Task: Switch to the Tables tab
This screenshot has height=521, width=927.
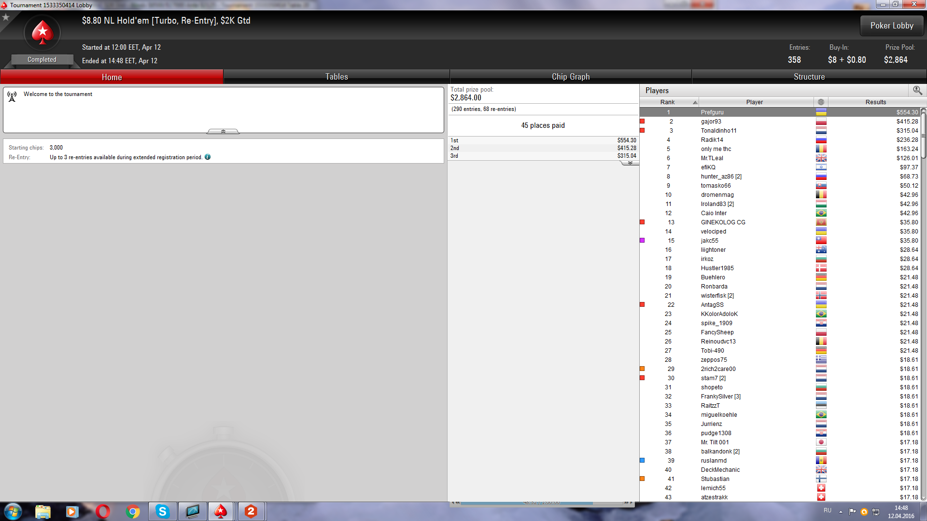Action: 337,77
